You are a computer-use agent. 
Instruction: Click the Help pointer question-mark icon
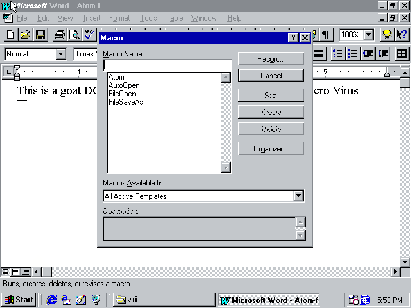click(401, 34)
